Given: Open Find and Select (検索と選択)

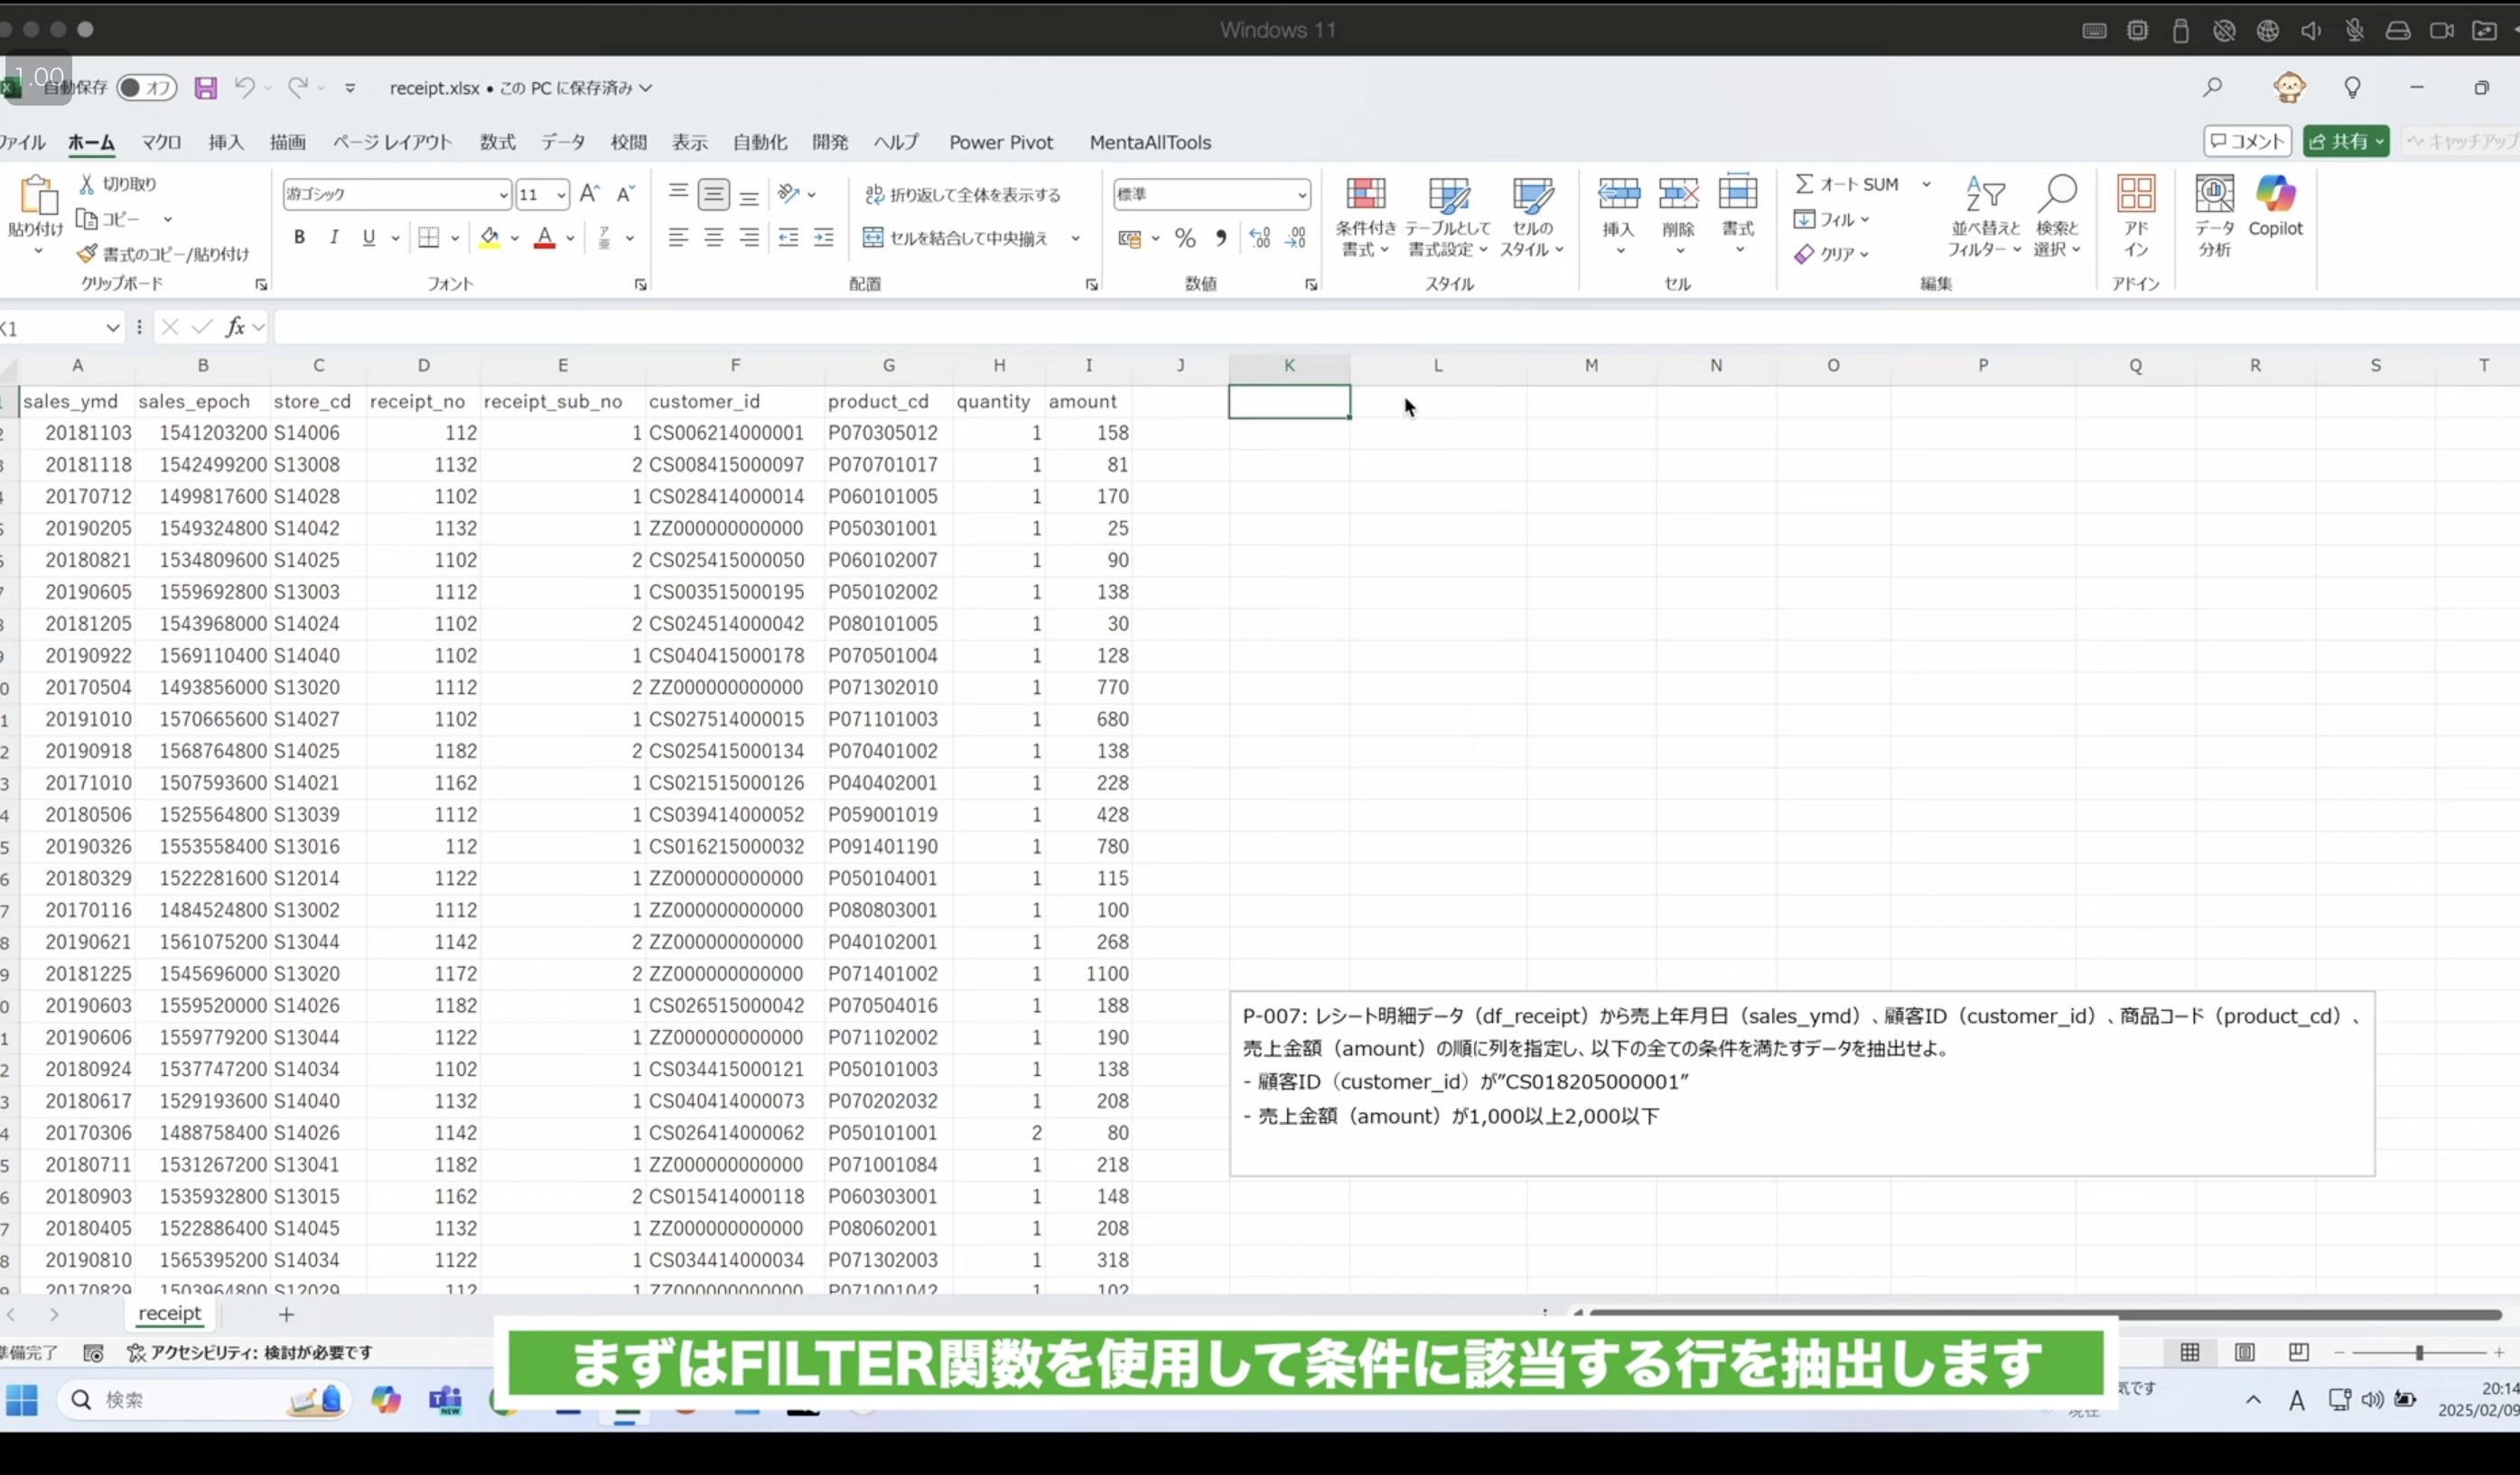Looking at the screenshot, I should point(2057,217).
